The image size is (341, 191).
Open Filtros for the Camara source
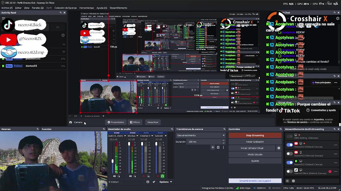point(135,122)
